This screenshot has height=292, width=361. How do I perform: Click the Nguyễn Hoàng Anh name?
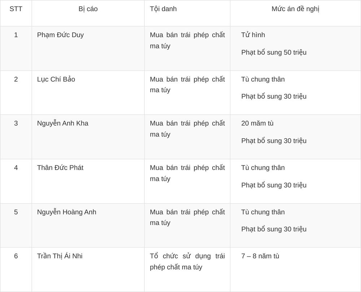click(66, 212)
